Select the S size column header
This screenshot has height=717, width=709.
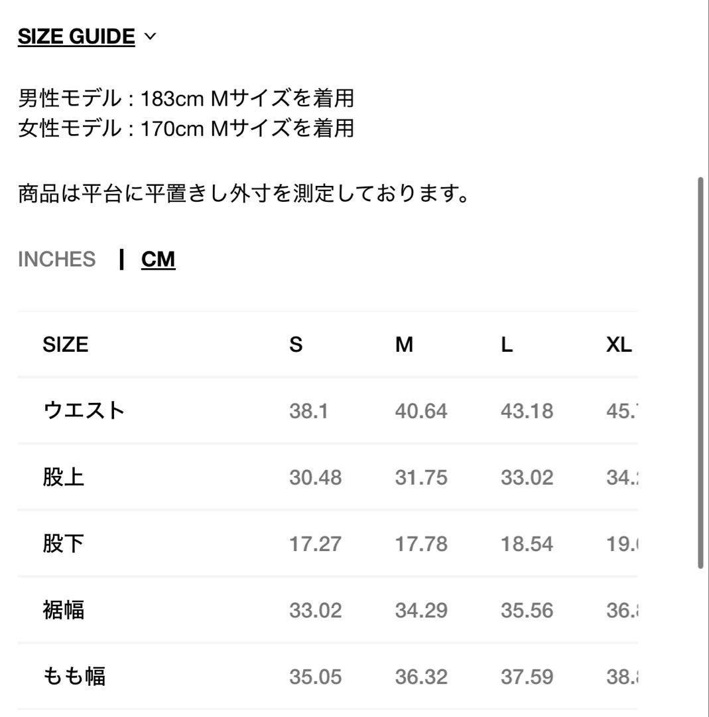[x=296, y=345]
